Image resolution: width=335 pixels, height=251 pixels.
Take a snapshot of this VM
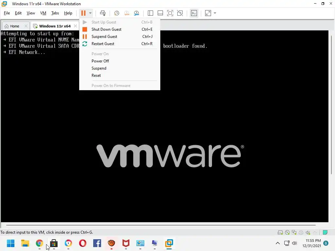[117, 13]
